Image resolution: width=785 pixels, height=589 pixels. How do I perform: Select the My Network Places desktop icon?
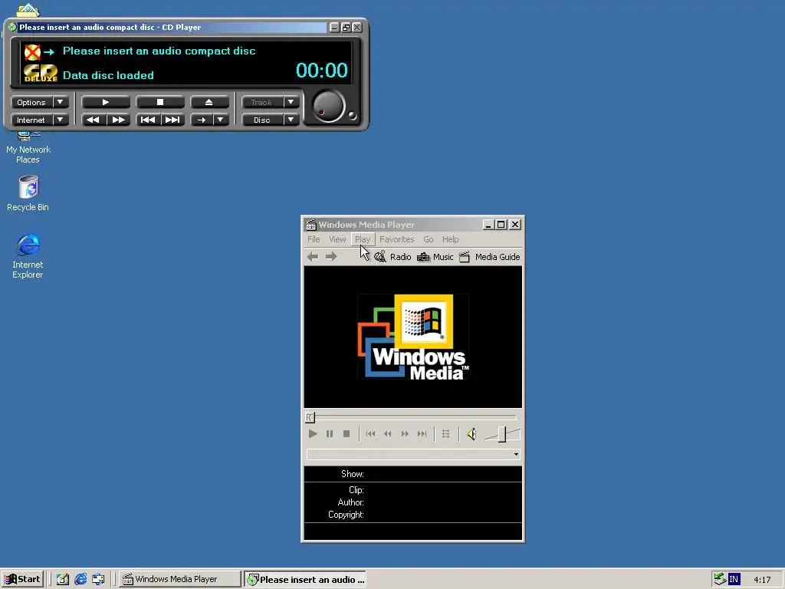coord(28,148)
